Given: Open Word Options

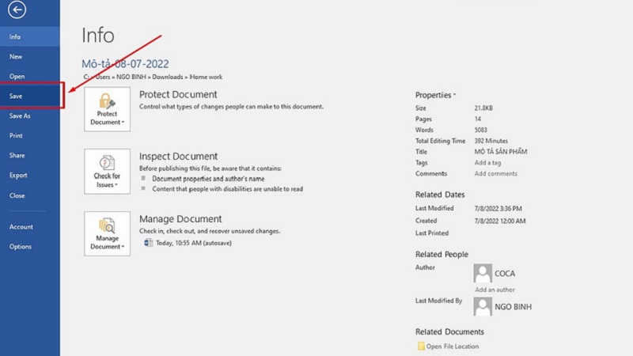Looking at the screenshot, I should click(30, 247).
